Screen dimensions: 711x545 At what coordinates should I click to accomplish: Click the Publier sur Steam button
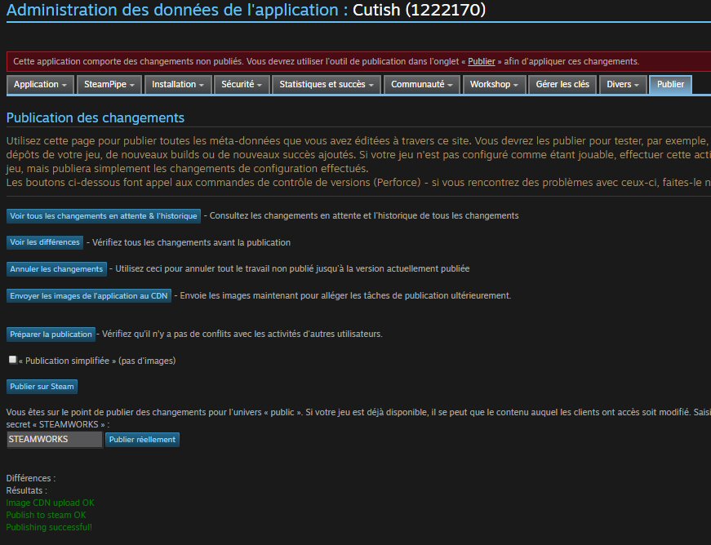[42, 387]
